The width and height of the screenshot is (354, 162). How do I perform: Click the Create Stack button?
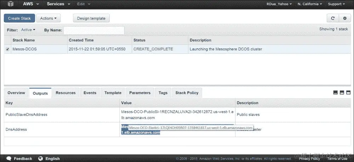[x=19, y=18]
